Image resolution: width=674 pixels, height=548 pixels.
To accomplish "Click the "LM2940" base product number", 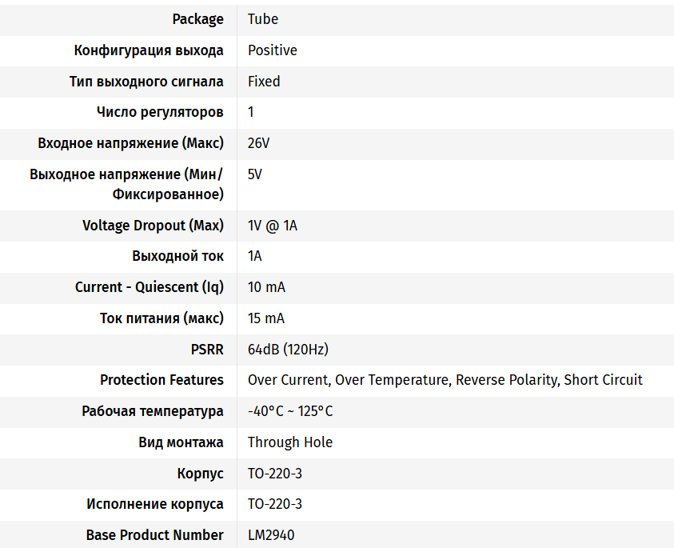I will pos(271,535).
